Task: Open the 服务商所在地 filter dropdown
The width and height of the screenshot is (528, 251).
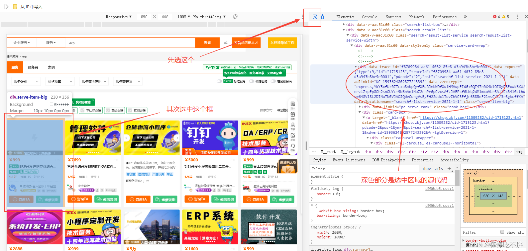Action: pos(94,81)
